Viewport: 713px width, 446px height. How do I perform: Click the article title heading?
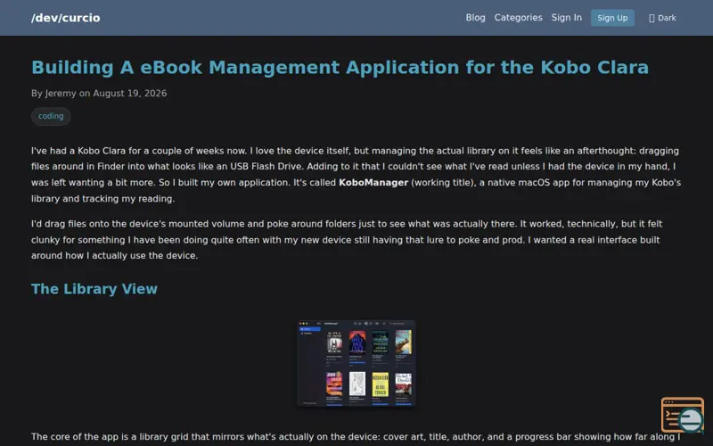340,68
